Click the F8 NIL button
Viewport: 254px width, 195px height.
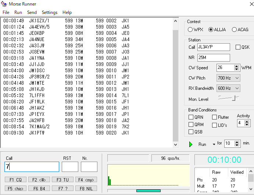(x=86, y=188)
